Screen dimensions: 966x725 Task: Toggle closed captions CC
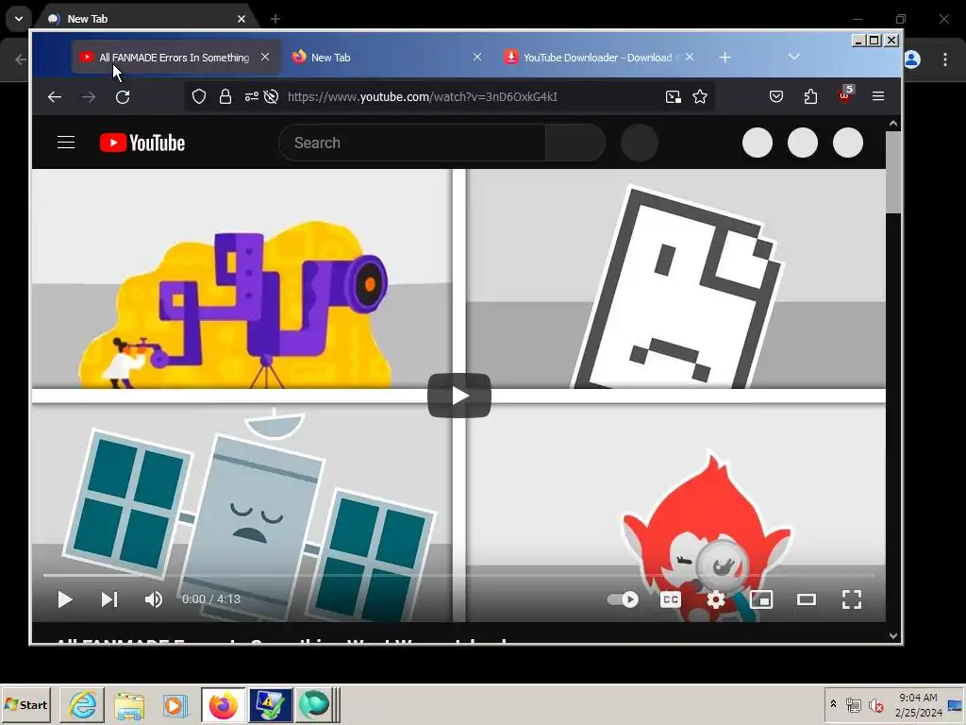point(671,599)
